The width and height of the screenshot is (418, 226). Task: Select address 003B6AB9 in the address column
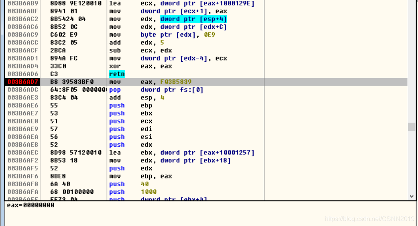point(23,3)
